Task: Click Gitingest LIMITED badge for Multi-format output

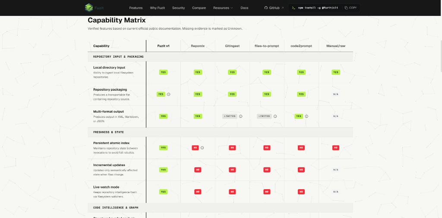Action: [230, 116]
